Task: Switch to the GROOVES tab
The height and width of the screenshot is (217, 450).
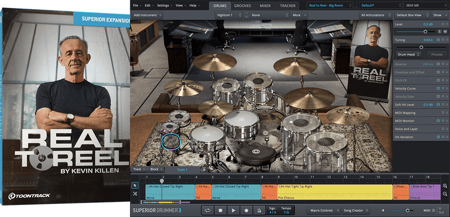Action: coord(242,5)
